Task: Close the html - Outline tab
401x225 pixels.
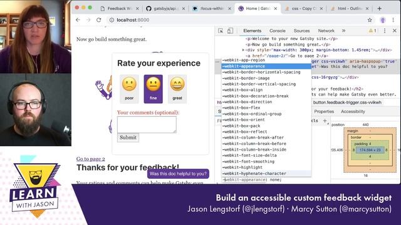Action: tap(367, 8)
